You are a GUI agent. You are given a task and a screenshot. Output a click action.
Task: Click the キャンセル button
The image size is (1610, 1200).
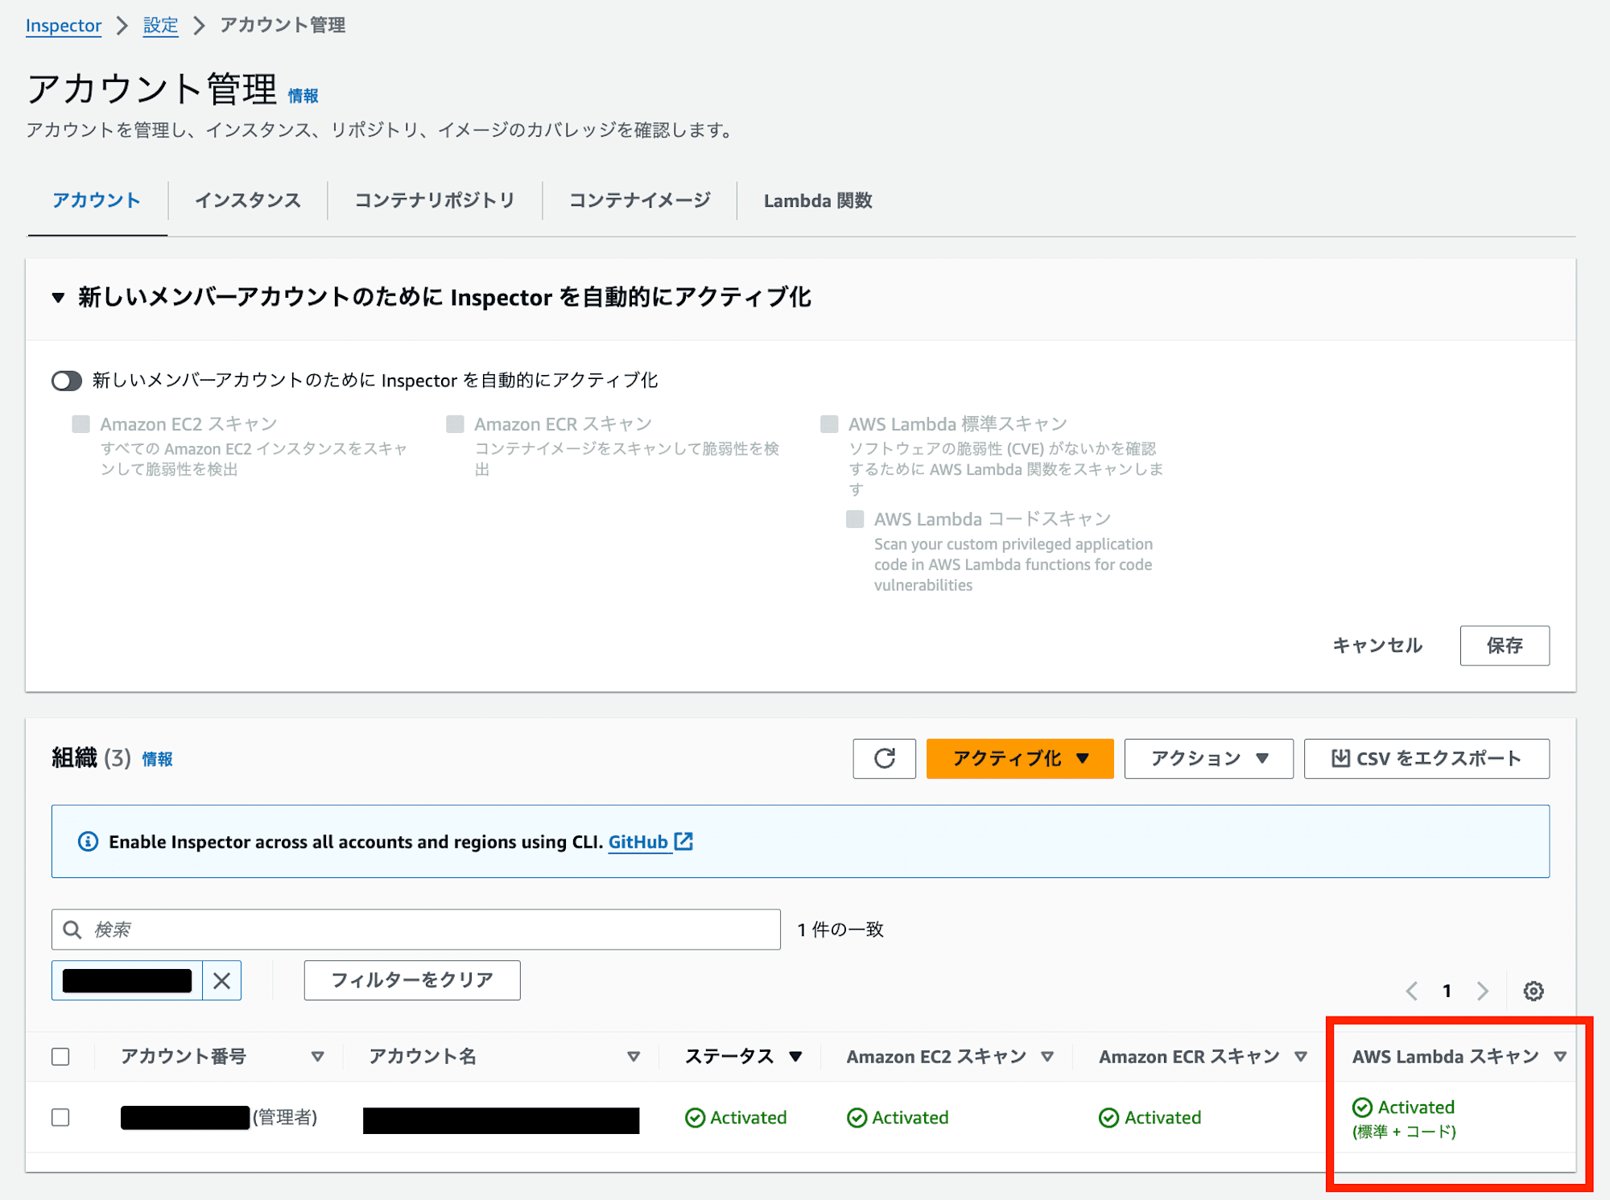pos(1377,645)
